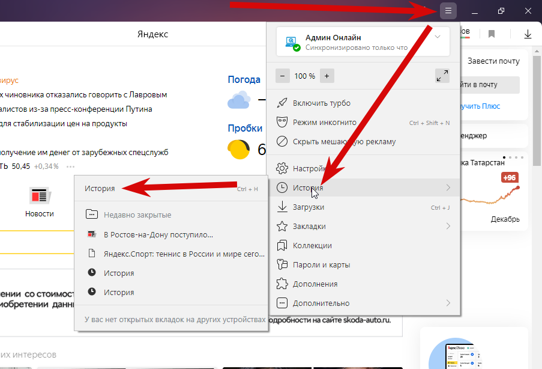Select Включить турбо menu item
Viewport: 542px width, 369px height.
(x=363, y=103)
